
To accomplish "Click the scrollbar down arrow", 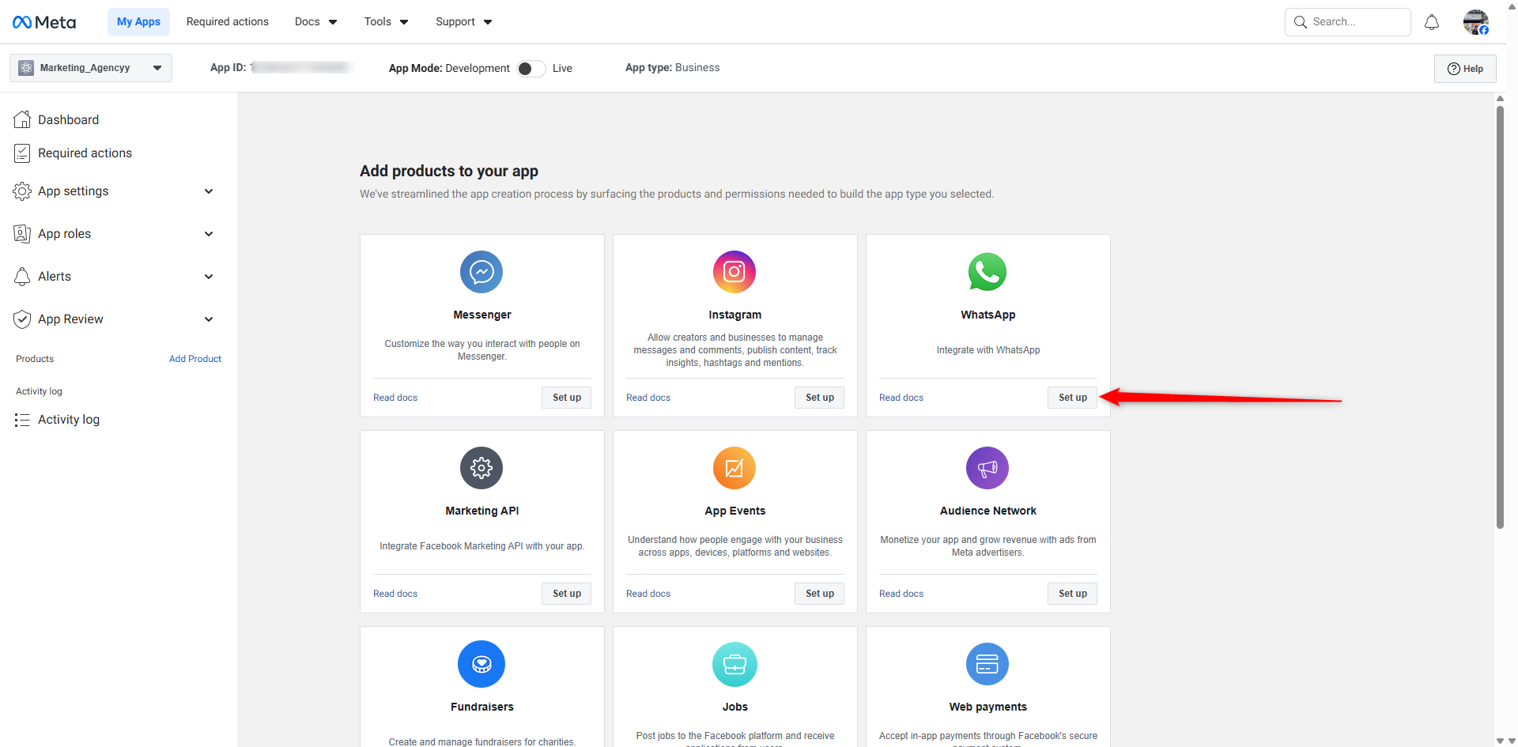I will (1500, 741).
